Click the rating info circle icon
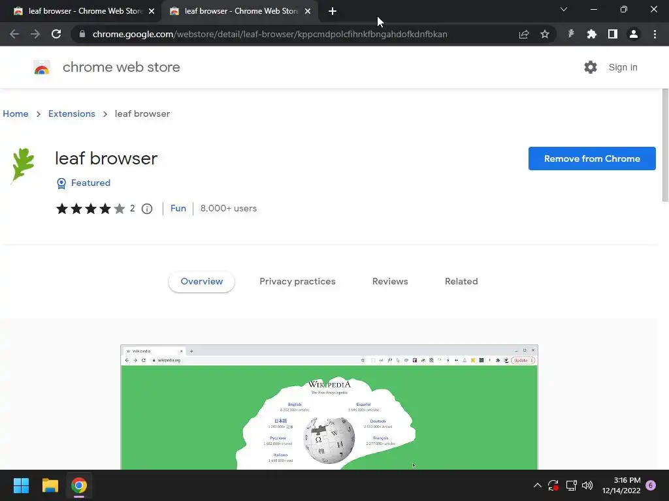Image resolution: width=669 pixels, height=501 pixels. point(147,209)
